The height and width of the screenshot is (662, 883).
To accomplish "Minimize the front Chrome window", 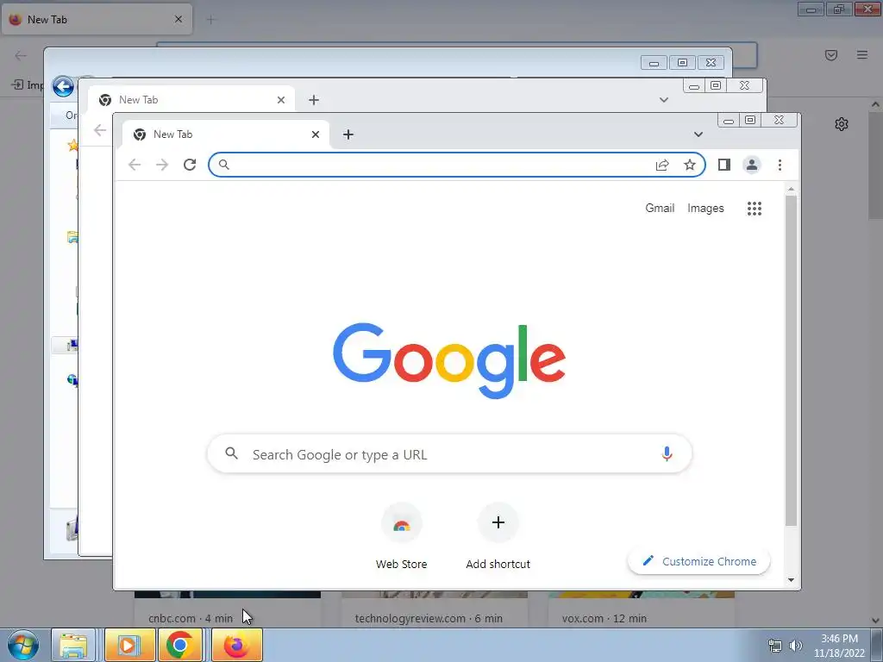I will pyautogui.click(x=729, y=121).
